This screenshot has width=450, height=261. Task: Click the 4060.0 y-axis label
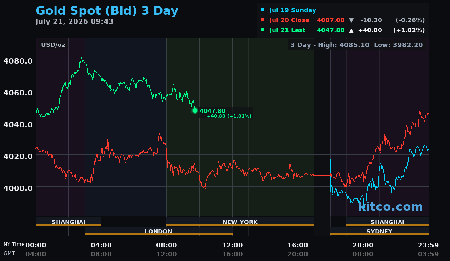pos(18,93)
